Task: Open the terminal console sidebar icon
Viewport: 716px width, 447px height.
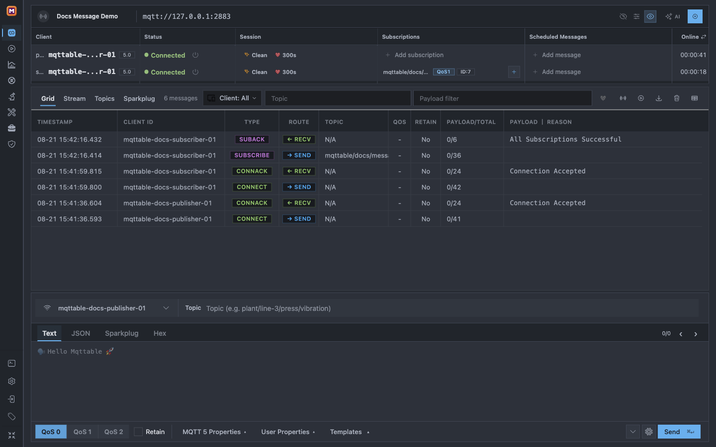Action: click(x=11, y=364)
